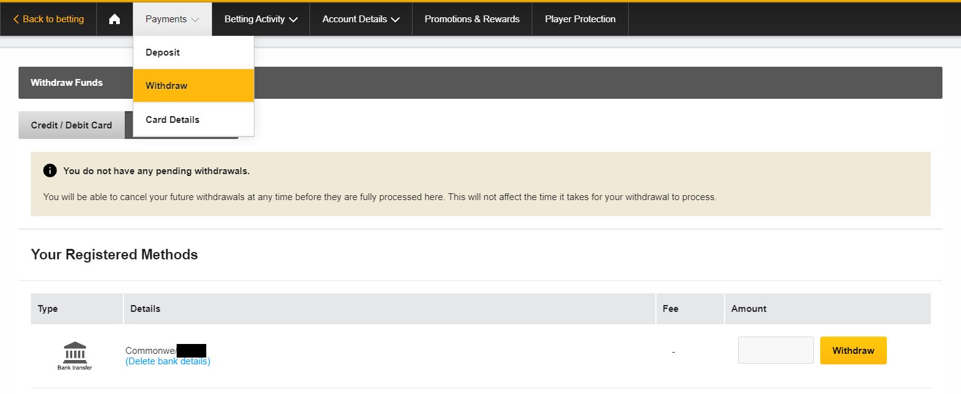Collapse the Payments dropdown menu
961x394 pixels.
point(172,19)
